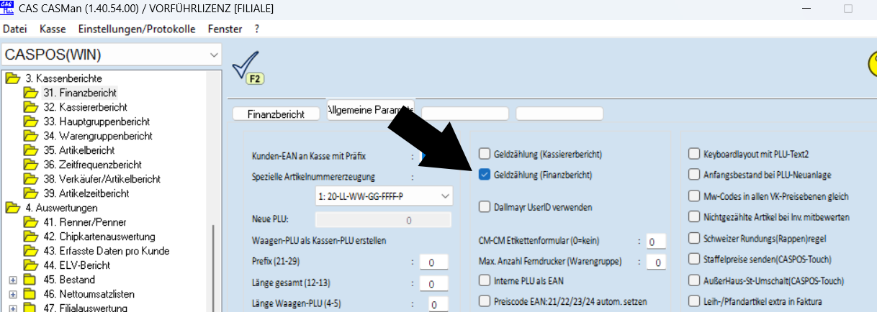
Task: Open the Einstellungen/Protokolle menu
Action: 136,29
